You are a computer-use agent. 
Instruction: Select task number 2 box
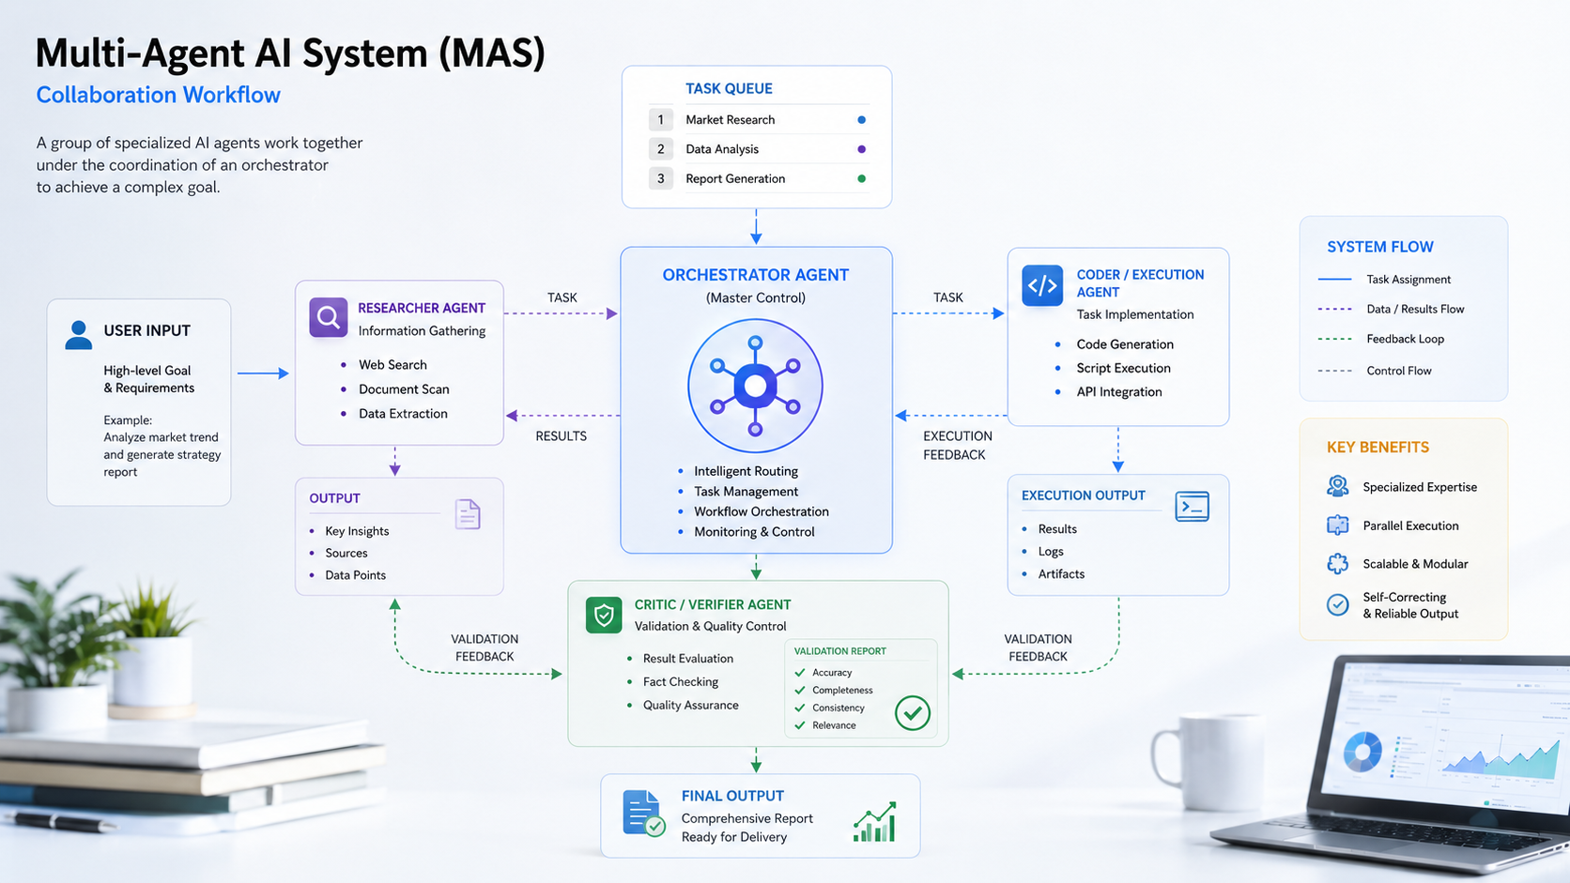point(660,149)
